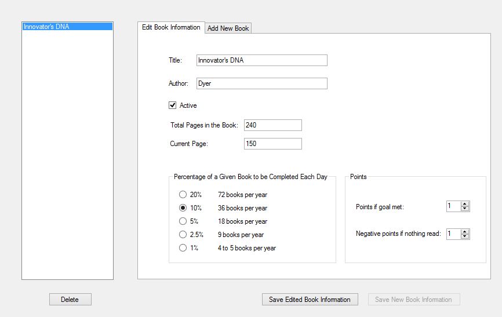Click the Negative points number box
The image size is (502, 317).
(x=454, y=234)
